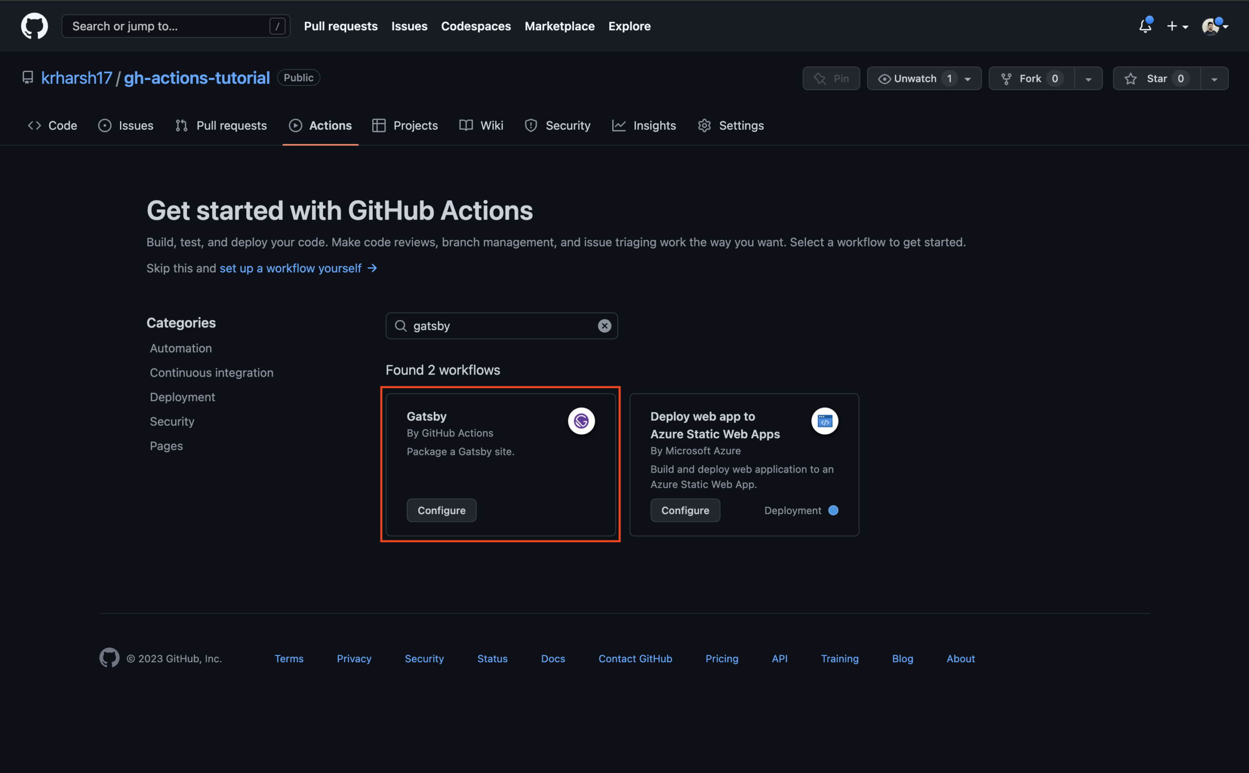Focus the Search or jump to field
Image resolution: width=1249 pixels, height=773 pixels.
click(176, 26)
